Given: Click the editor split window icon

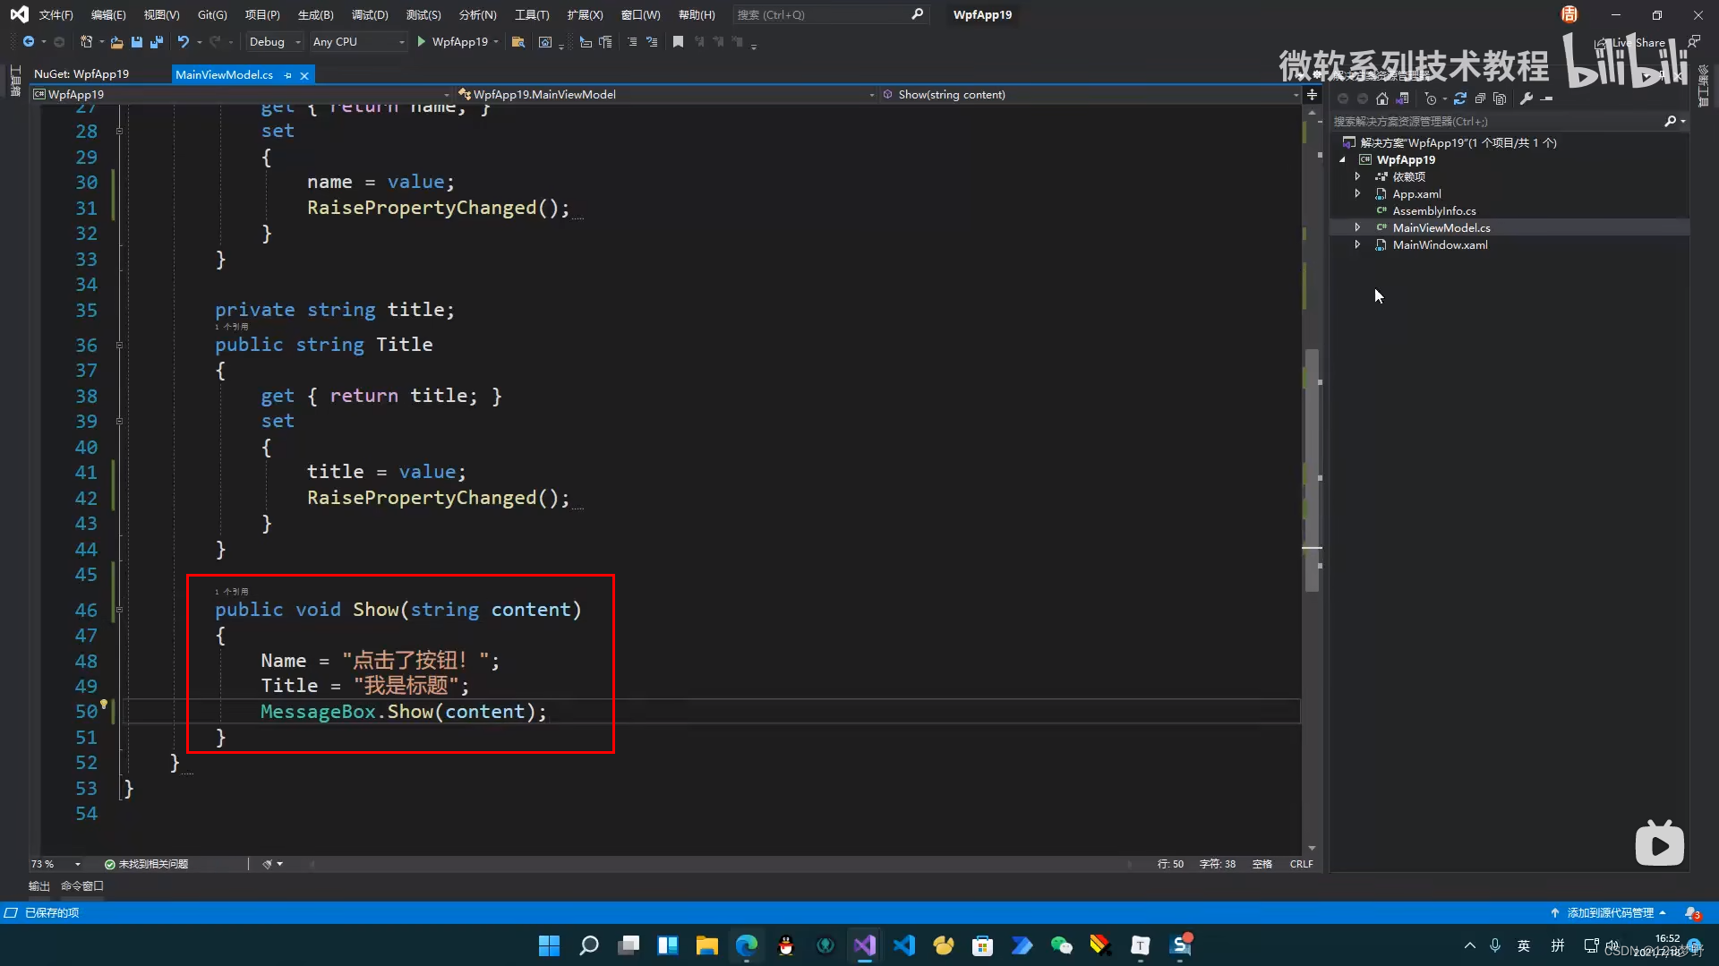Looking at the screenshot, I should 1312,94.
